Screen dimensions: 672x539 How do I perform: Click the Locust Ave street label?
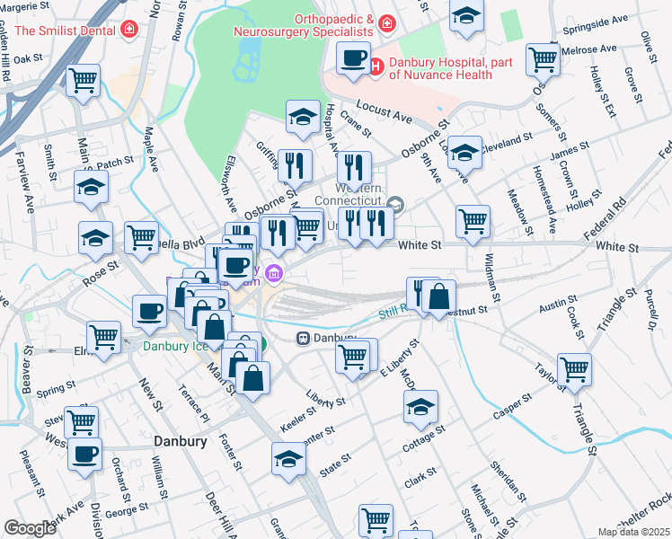click(384, 112)
